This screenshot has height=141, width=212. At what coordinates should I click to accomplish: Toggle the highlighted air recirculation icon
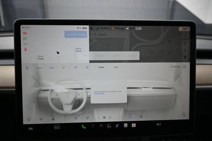(x=130, y=117)
